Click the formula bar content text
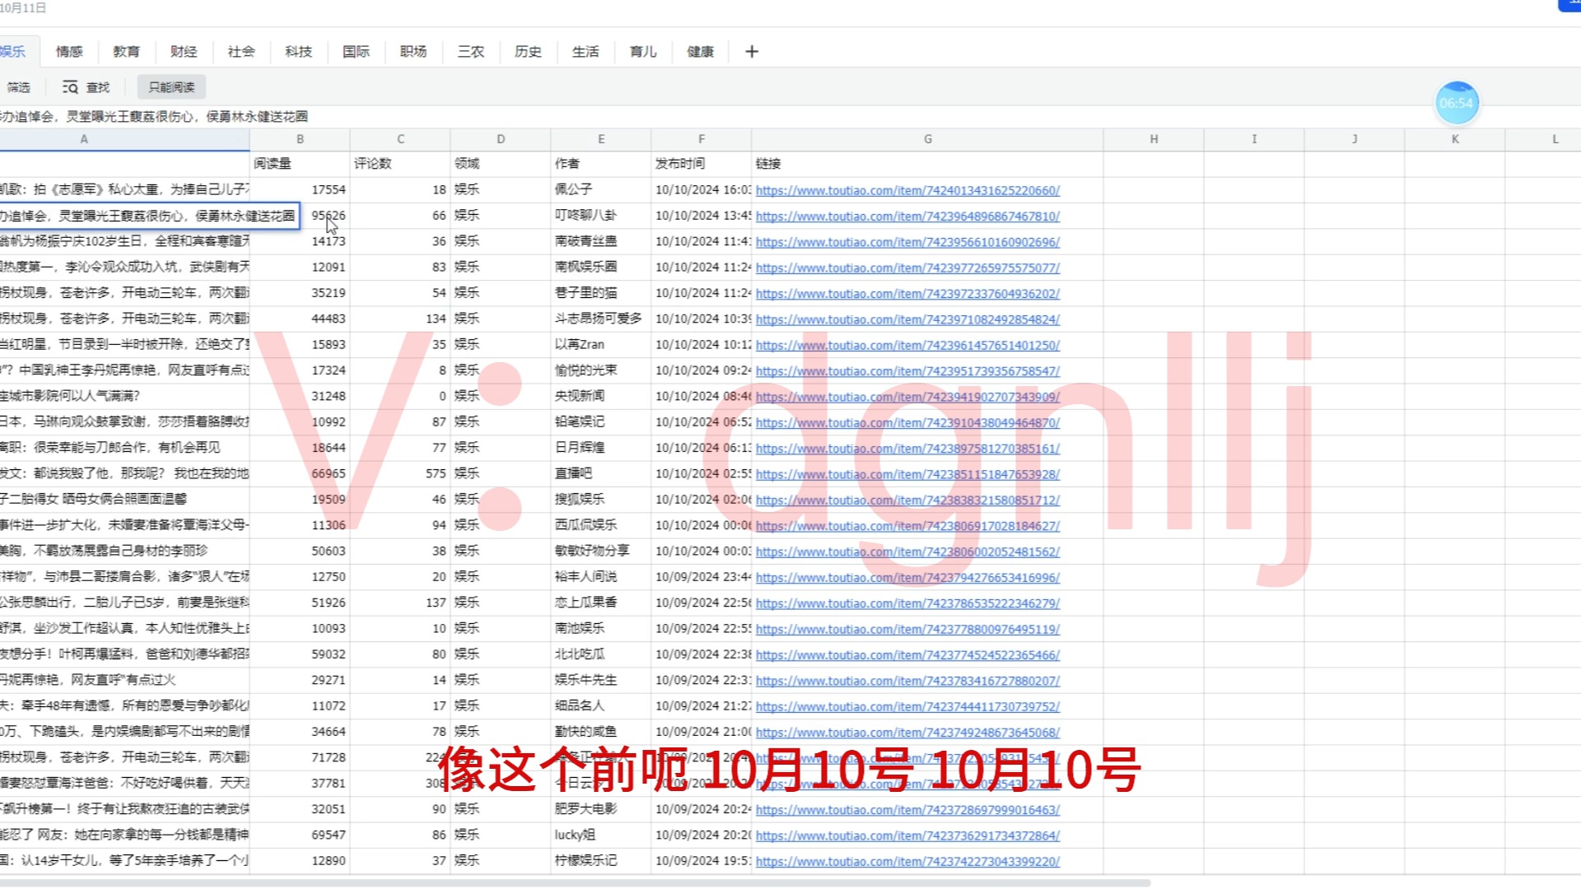Image resolution: width=1581 pixels, height=889 pixels. click(154, 117)
